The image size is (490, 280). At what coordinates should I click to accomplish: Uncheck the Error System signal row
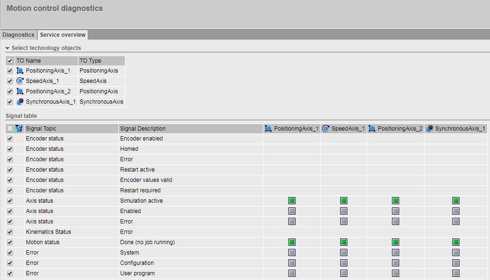click(x=10, y=253)
